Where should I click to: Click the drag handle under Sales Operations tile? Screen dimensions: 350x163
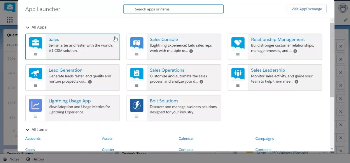point(137,85)
